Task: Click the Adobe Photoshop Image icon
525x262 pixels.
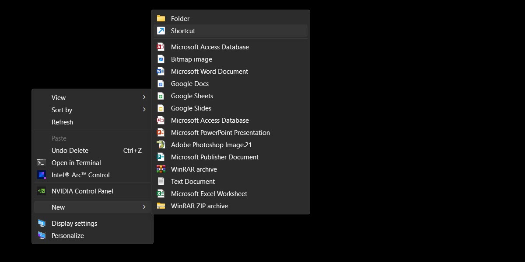Action: (161, 145)
